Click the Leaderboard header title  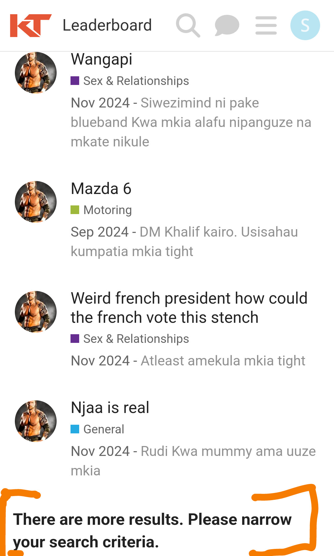click(107, 25)
